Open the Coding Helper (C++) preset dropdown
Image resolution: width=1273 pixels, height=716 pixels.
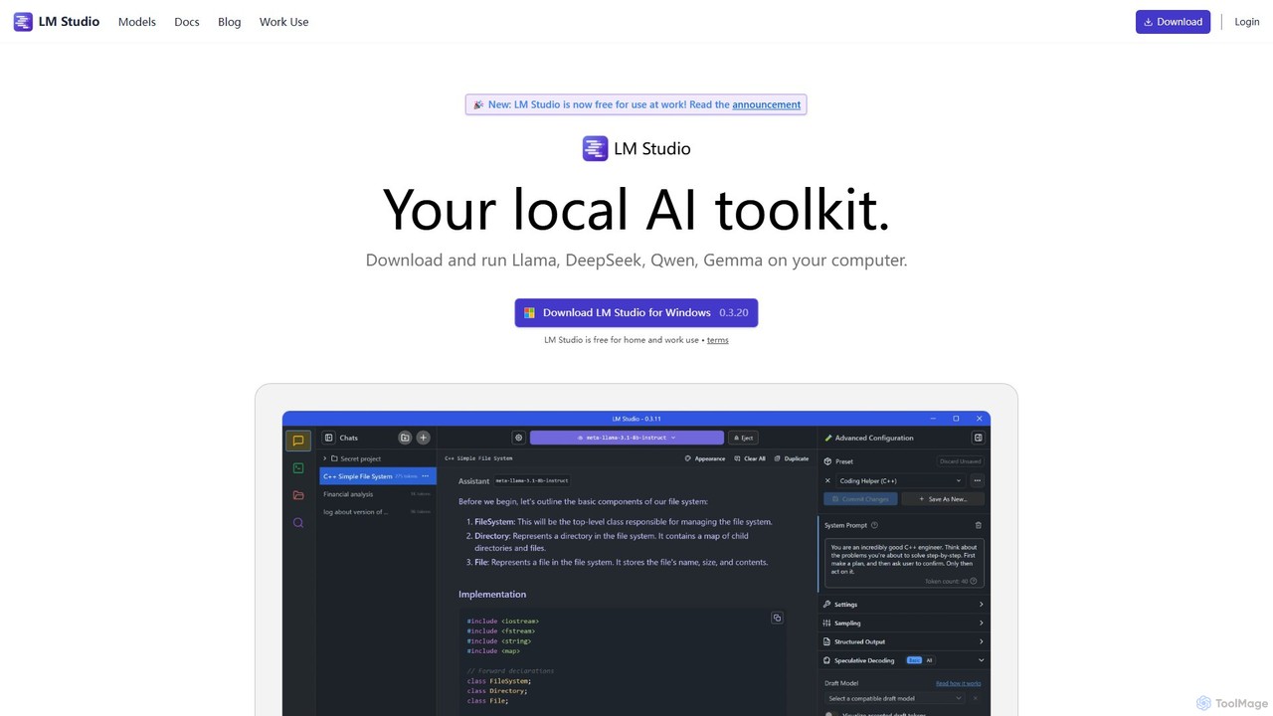900,480
